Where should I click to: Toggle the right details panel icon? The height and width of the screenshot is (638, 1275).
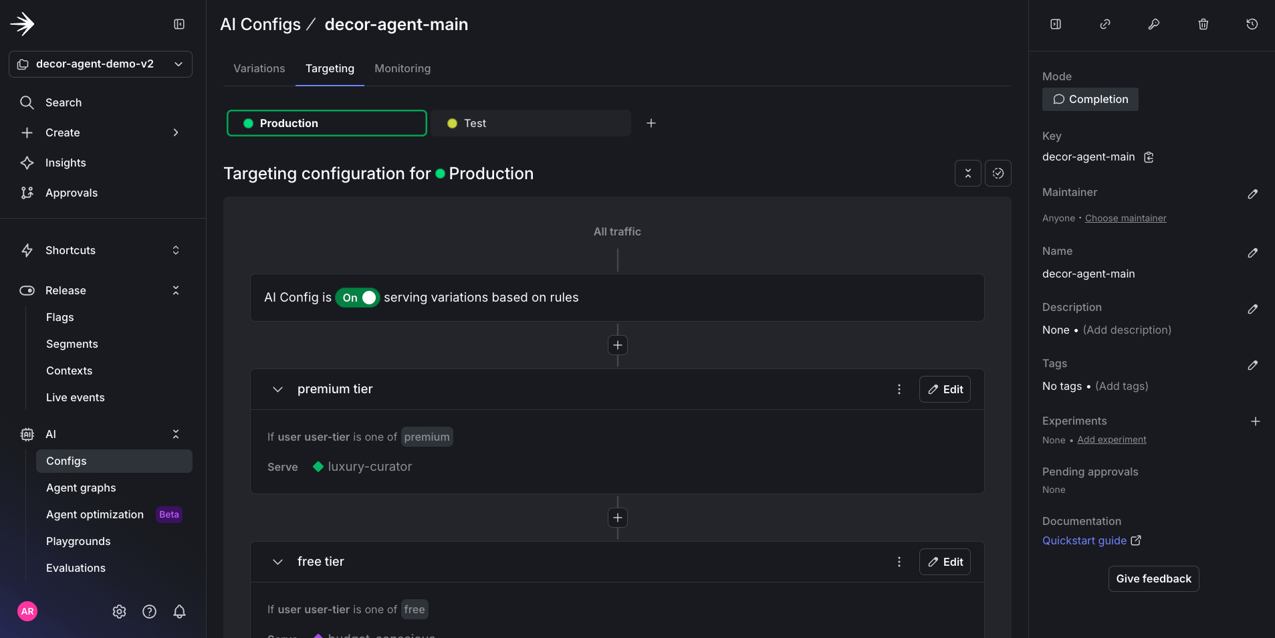pyautogui.click(x=1056, y=24)
